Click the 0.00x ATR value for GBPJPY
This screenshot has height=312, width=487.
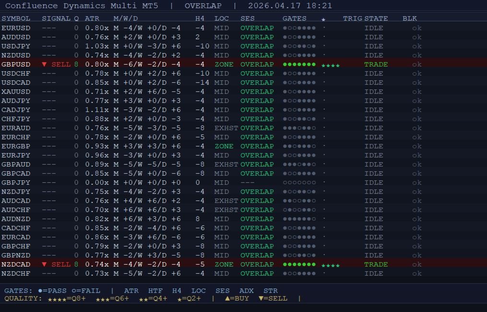click(97, 183)
